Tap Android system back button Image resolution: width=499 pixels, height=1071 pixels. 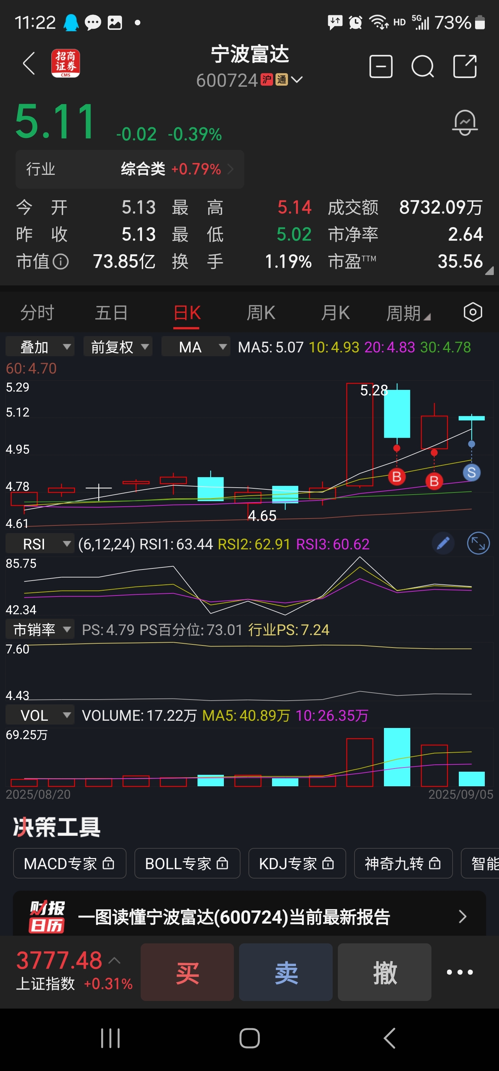[389, 1038]
